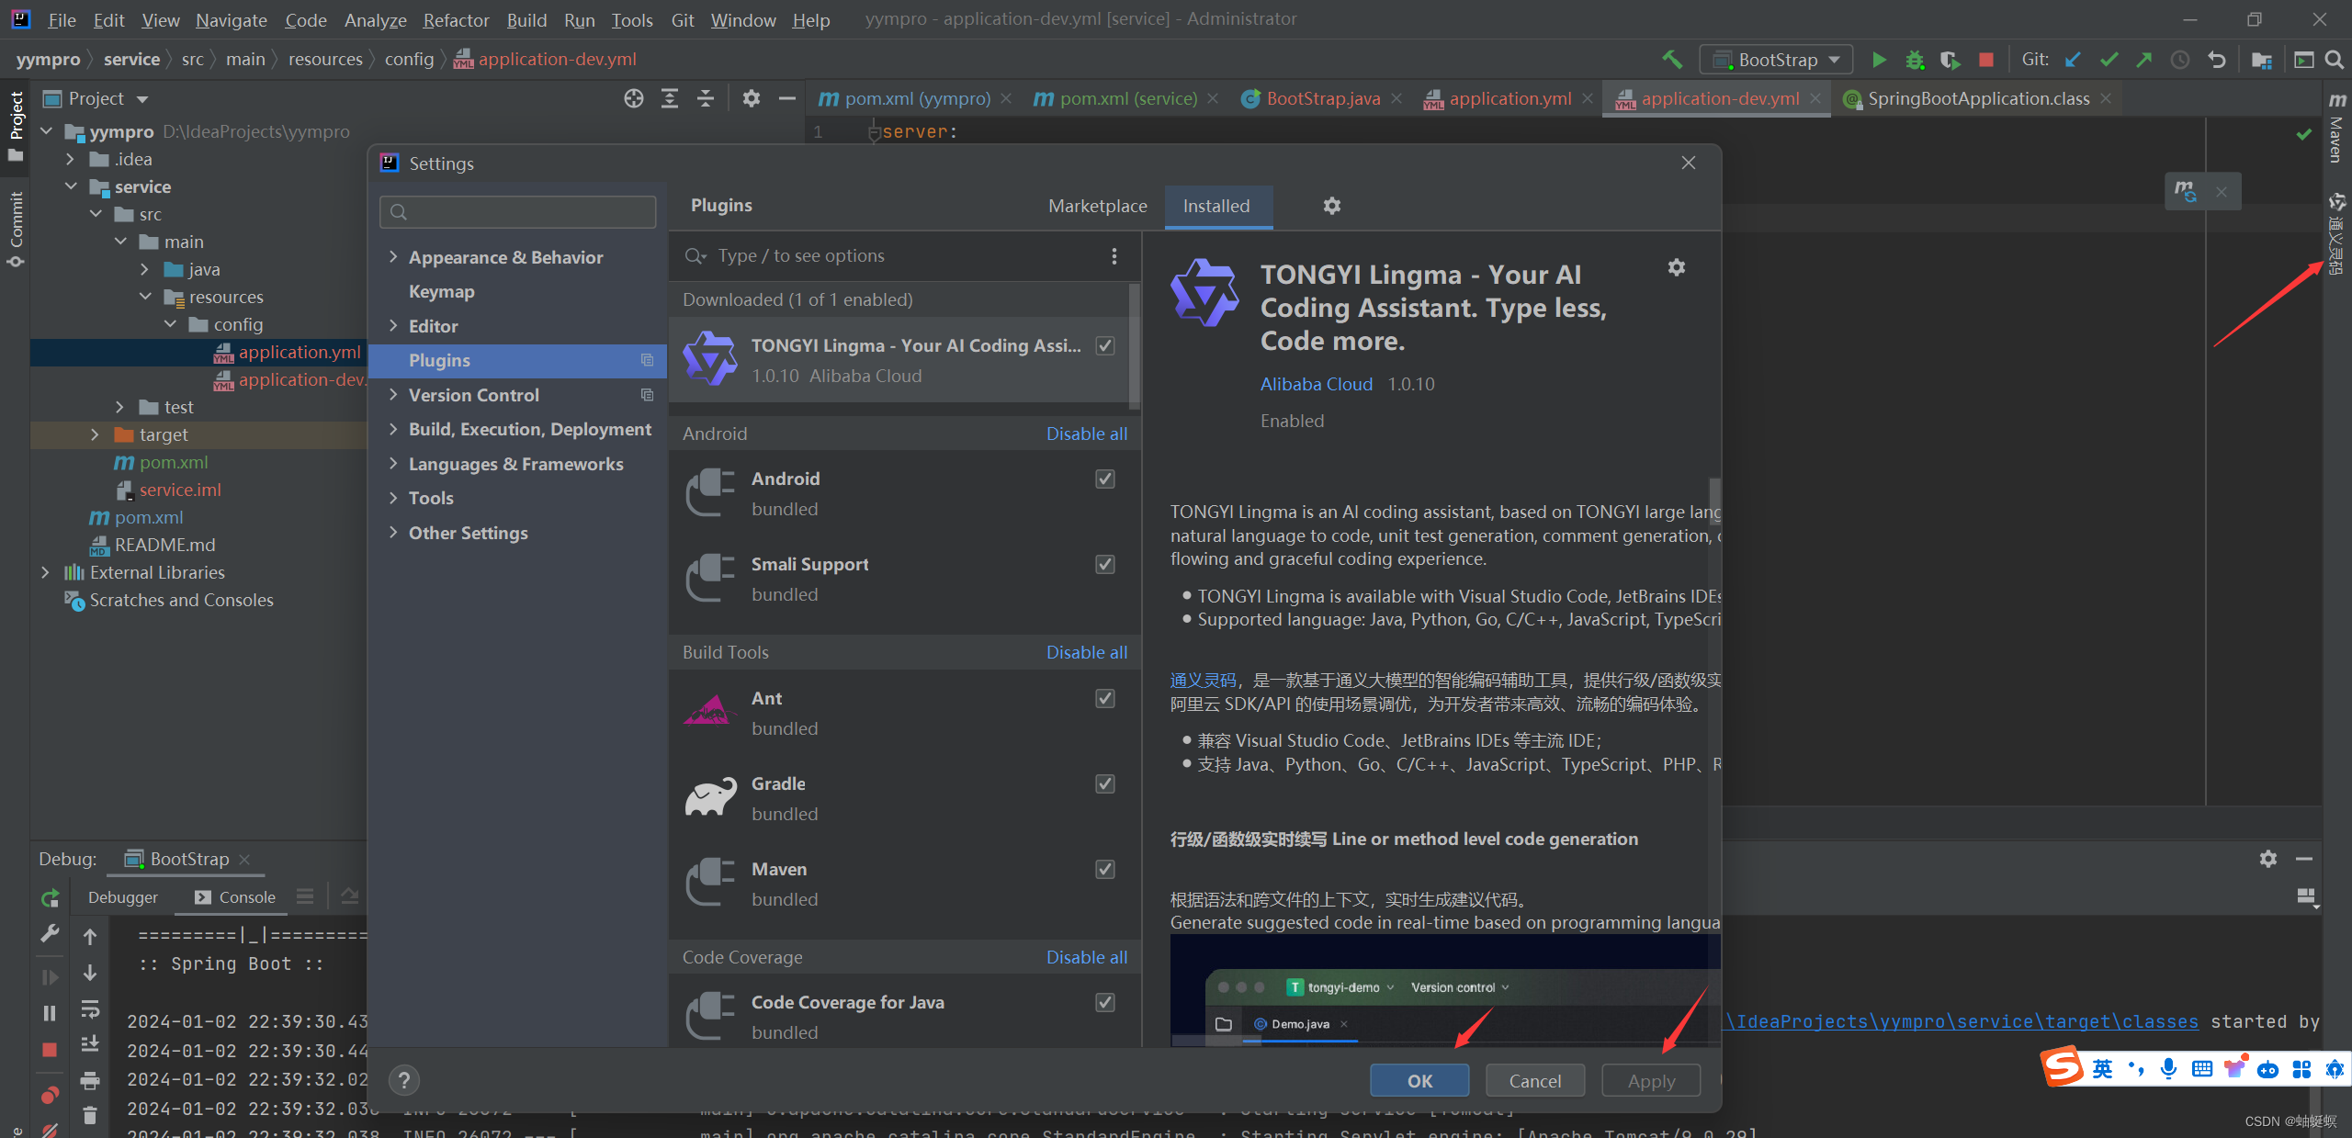Viewport: 2352px width, 1138px height.
Task: Click the microphone icon in IME toolbar
Action: [x=2169, y=1068]
